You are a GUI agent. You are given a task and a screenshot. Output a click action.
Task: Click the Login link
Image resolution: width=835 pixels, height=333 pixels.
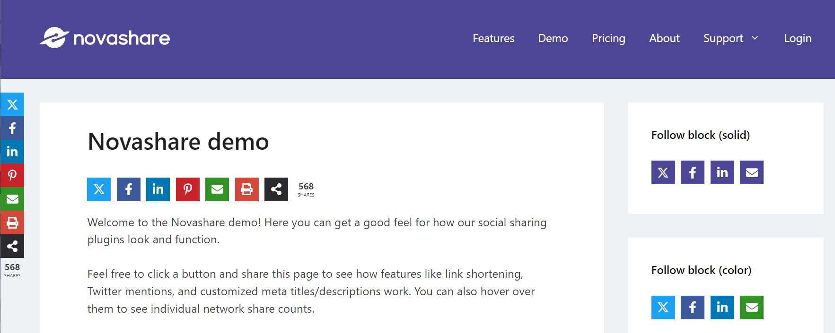coord(798,38)
